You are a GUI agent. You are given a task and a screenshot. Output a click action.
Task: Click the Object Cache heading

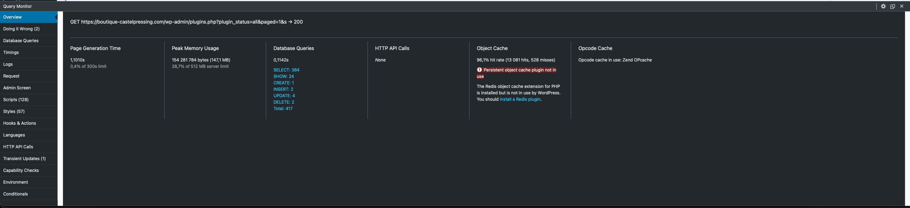(492, 48)
